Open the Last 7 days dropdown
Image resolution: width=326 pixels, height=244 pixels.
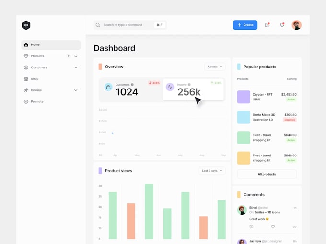pos(212,171)
